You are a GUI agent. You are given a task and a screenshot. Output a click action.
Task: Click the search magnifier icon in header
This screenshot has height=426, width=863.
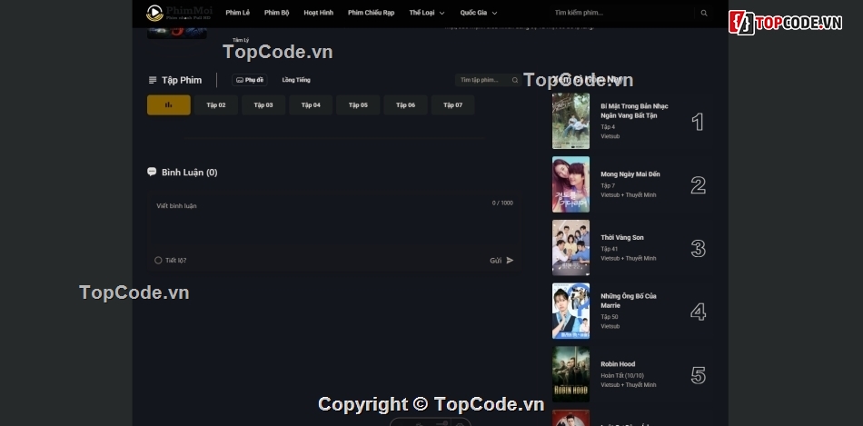704,13
